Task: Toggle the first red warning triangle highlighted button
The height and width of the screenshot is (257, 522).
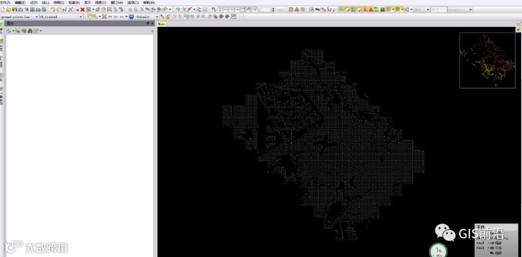Action: coord(365,10)
